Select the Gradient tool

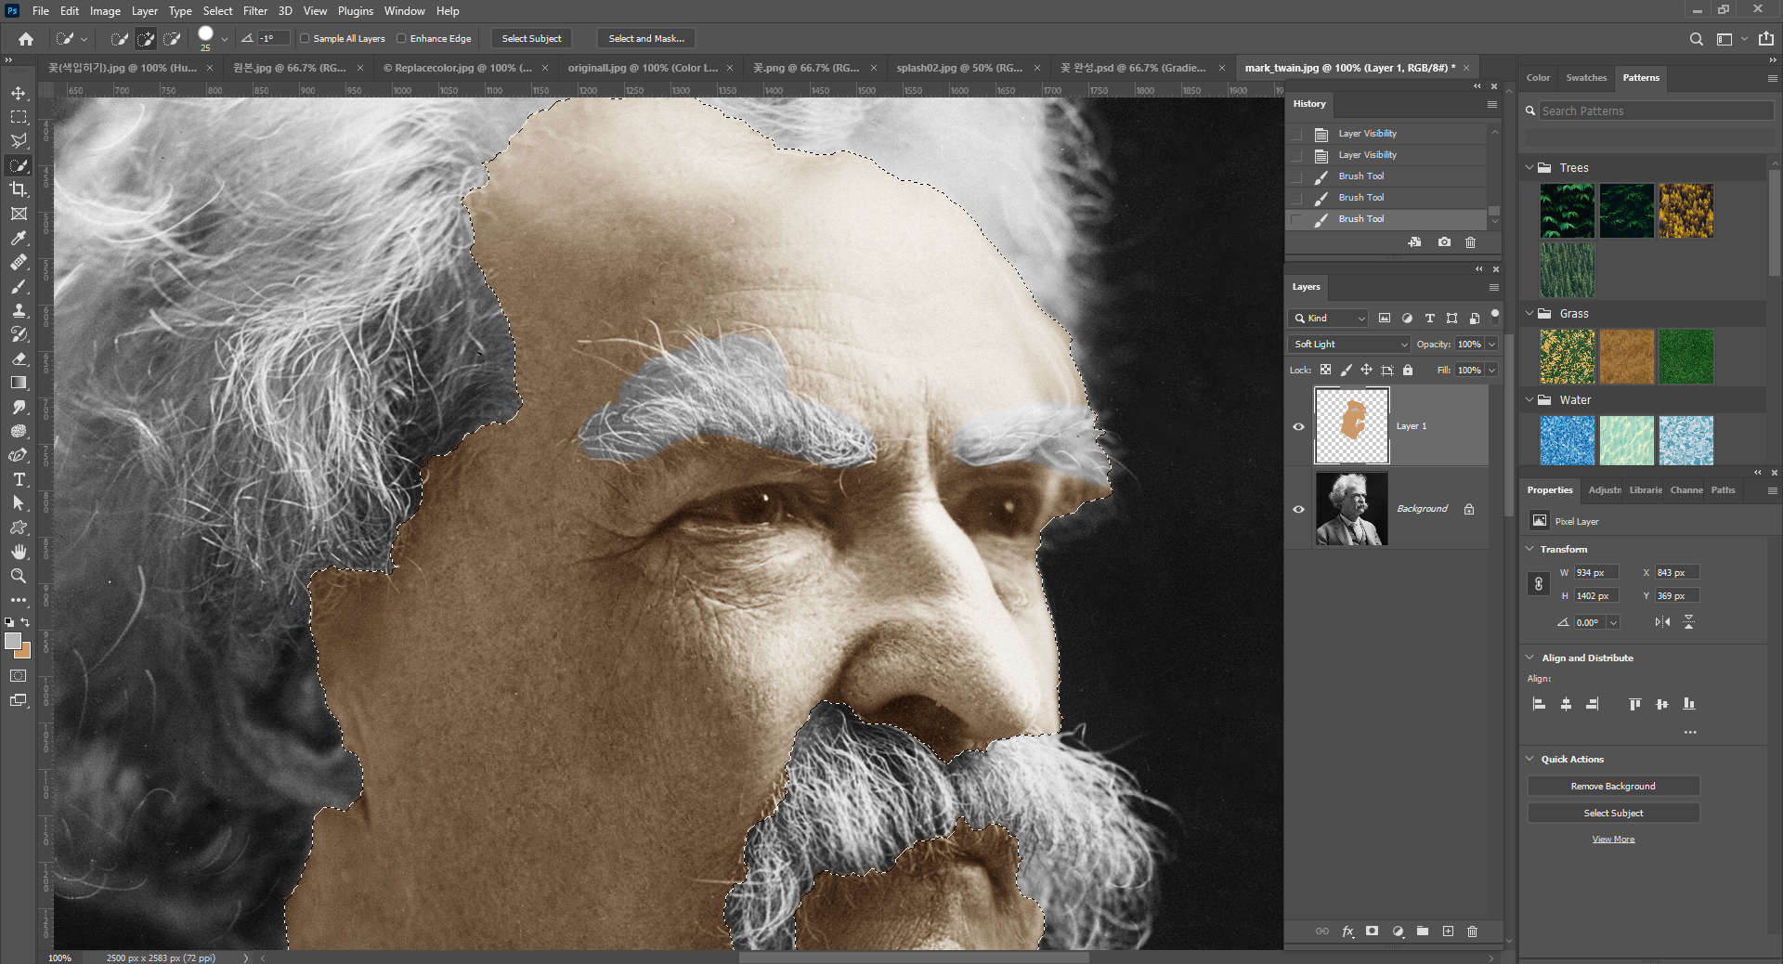(19, 383)
